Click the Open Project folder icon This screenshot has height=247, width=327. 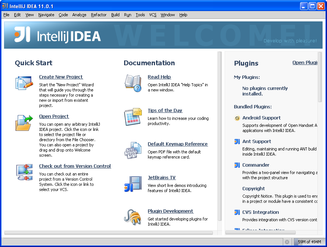24,123
